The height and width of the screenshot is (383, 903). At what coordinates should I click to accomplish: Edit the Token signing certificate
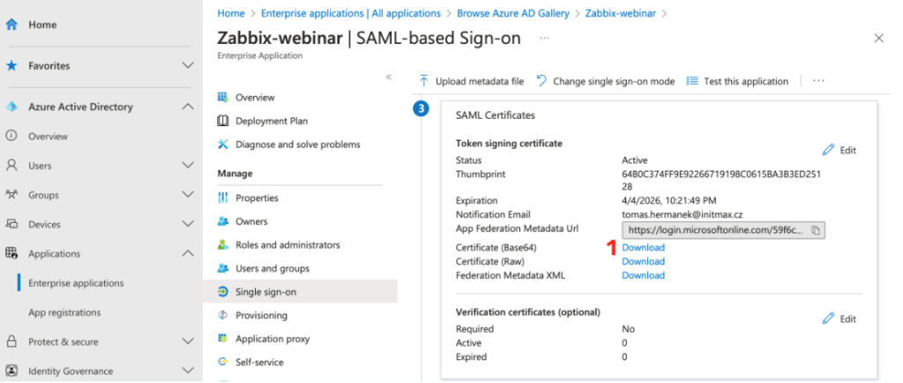click(x=839, y=150)
